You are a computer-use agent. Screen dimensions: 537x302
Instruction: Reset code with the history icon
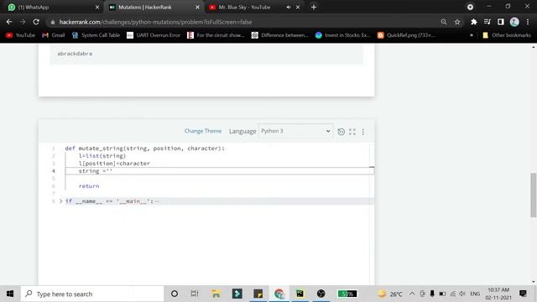point(341,132)
